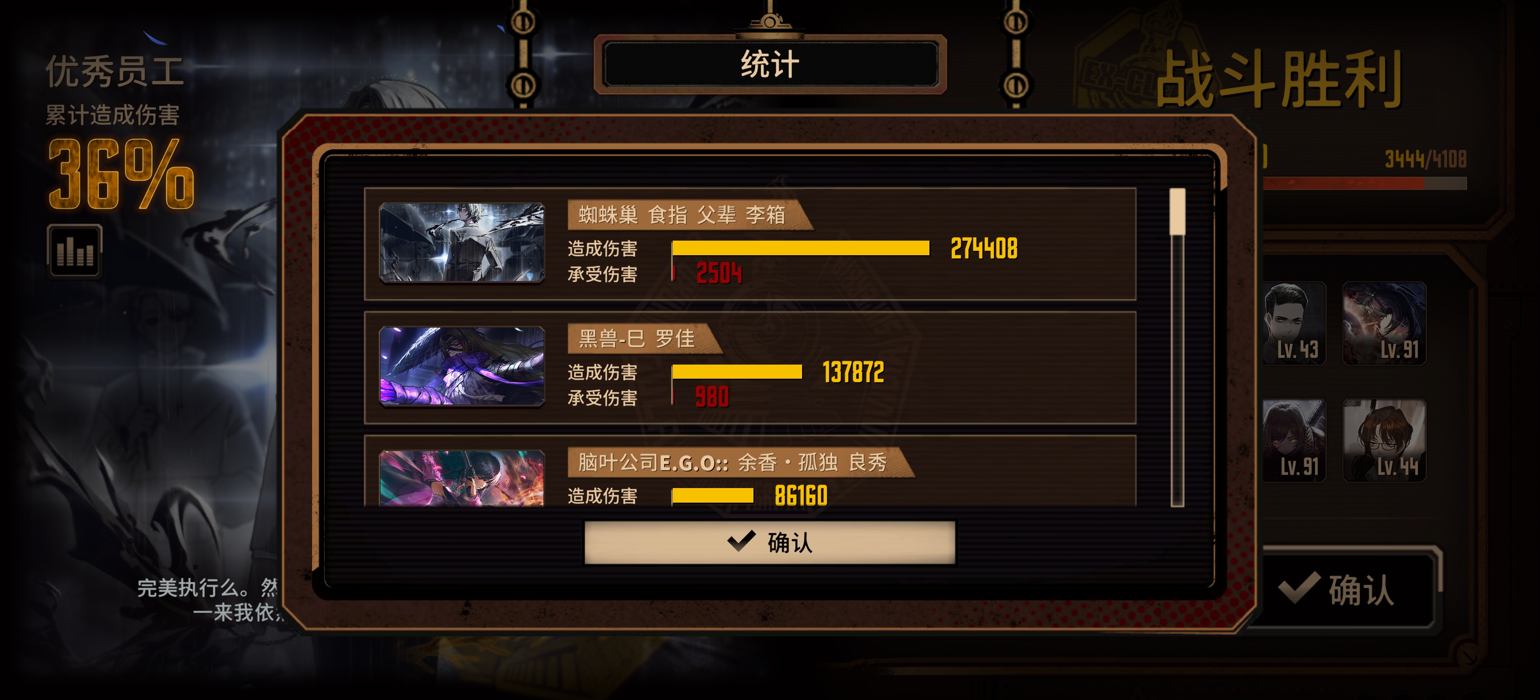Image resolution: width=1540 pixels, height=700 pixels.
Task: Click the checkmark icon in dialog 确认 button
Action: [x=741, y=541]
